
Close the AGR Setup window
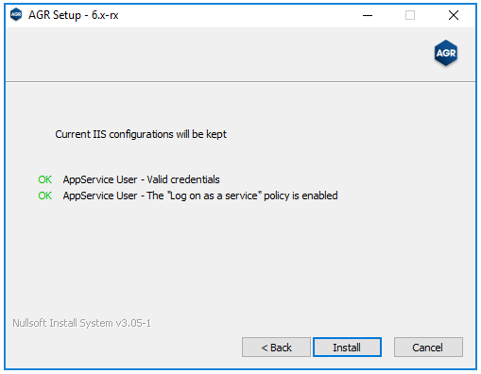click(x=454, y=15)
